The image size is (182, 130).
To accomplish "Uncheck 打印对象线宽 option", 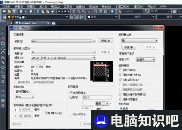I will pyautogui.click(x=121, y=75).
